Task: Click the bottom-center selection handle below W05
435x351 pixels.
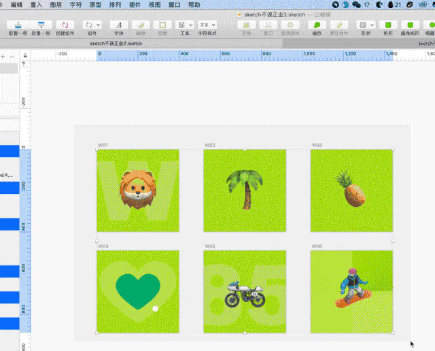Action: coord(245,333)
